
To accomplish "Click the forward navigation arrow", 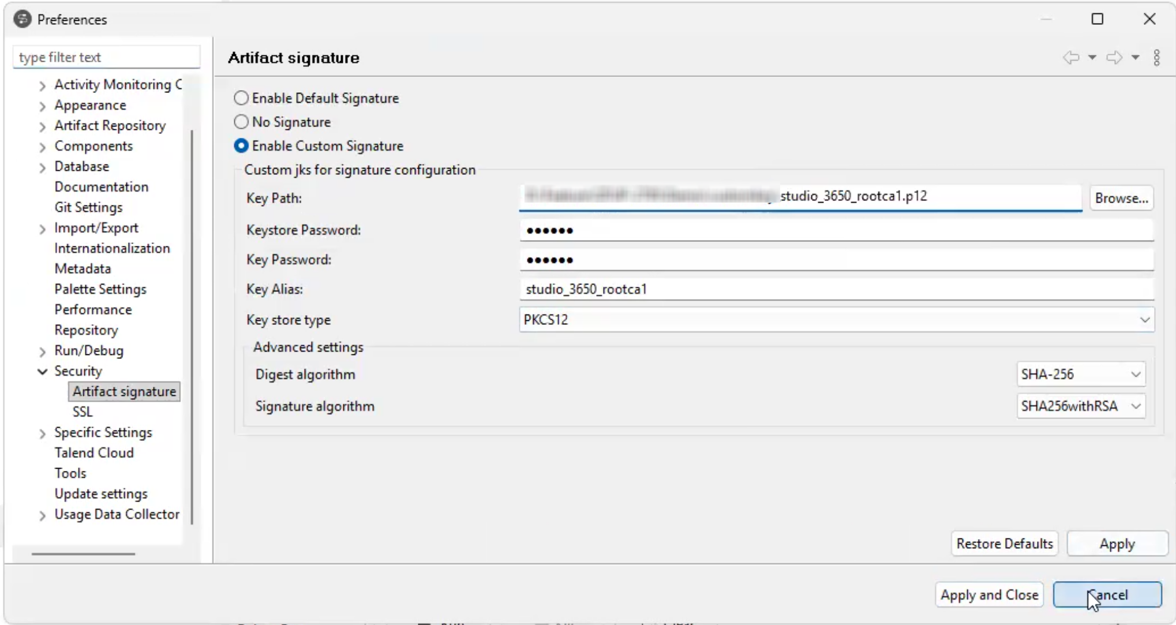I will point(1113,58).
